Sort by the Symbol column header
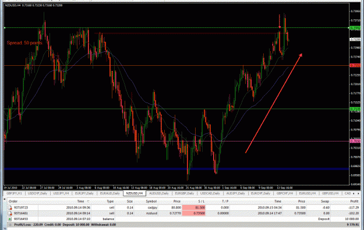Viewport: 364px width, 230px height. 151,201
